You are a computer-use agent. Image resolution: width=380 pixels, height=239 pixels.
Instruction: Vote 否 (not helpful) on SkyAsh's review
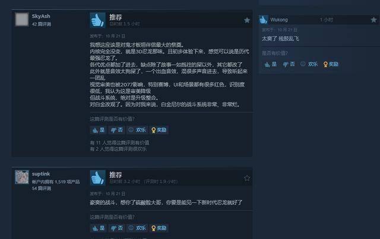point(116,130)
